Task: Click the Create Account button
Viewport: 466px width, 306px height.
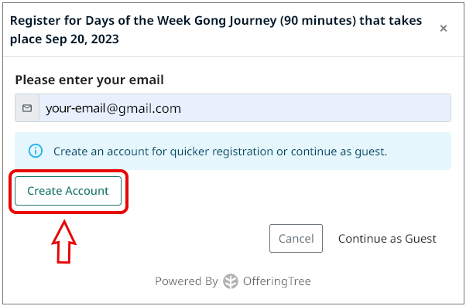Action: point(68,191)
